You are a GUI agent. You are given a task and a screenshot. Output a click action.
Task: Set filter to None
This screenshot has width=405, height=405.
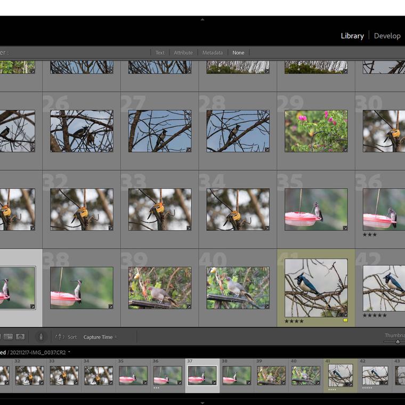(238, 53)
